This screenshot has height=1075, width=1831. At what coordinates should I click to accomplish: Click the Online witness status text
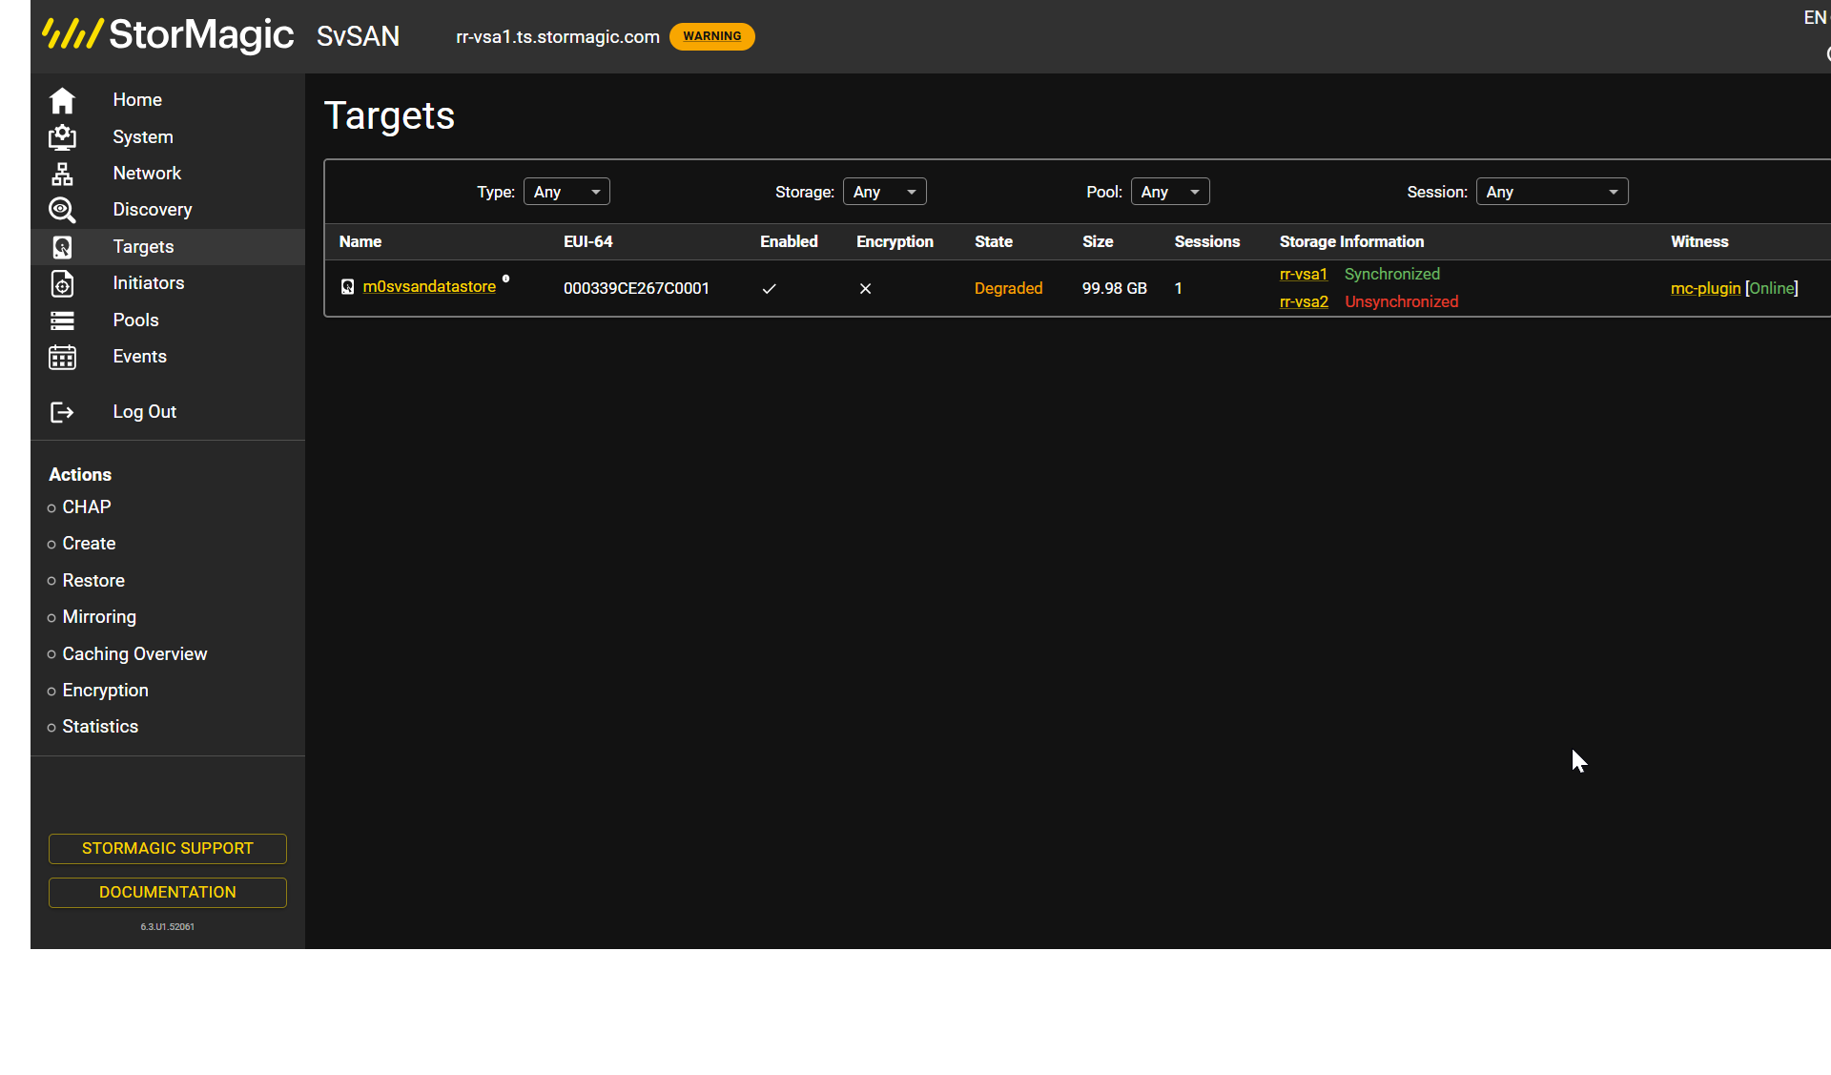(1772, 288)
